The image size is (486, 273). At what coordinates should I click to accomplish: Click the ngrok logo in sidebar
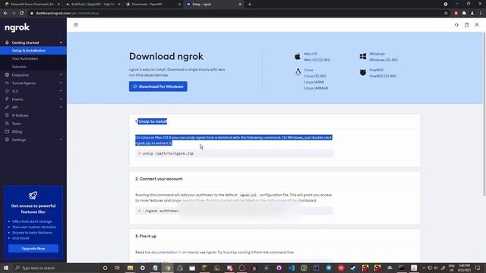pos(17,27)
